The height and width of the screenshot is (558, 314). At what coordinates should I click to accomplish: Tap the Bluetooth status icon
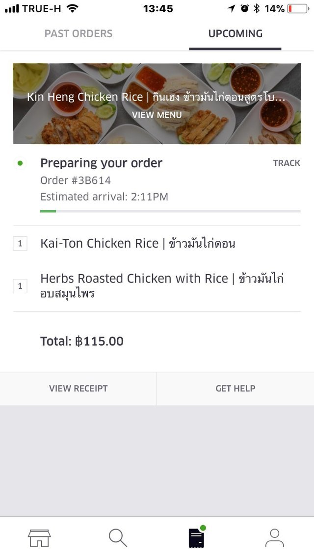pos(257,9)
